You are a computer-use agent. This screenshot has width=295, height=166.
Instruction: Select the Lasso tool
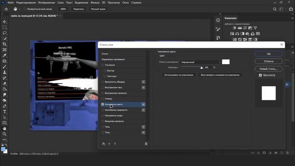click(x=5, y=33)
